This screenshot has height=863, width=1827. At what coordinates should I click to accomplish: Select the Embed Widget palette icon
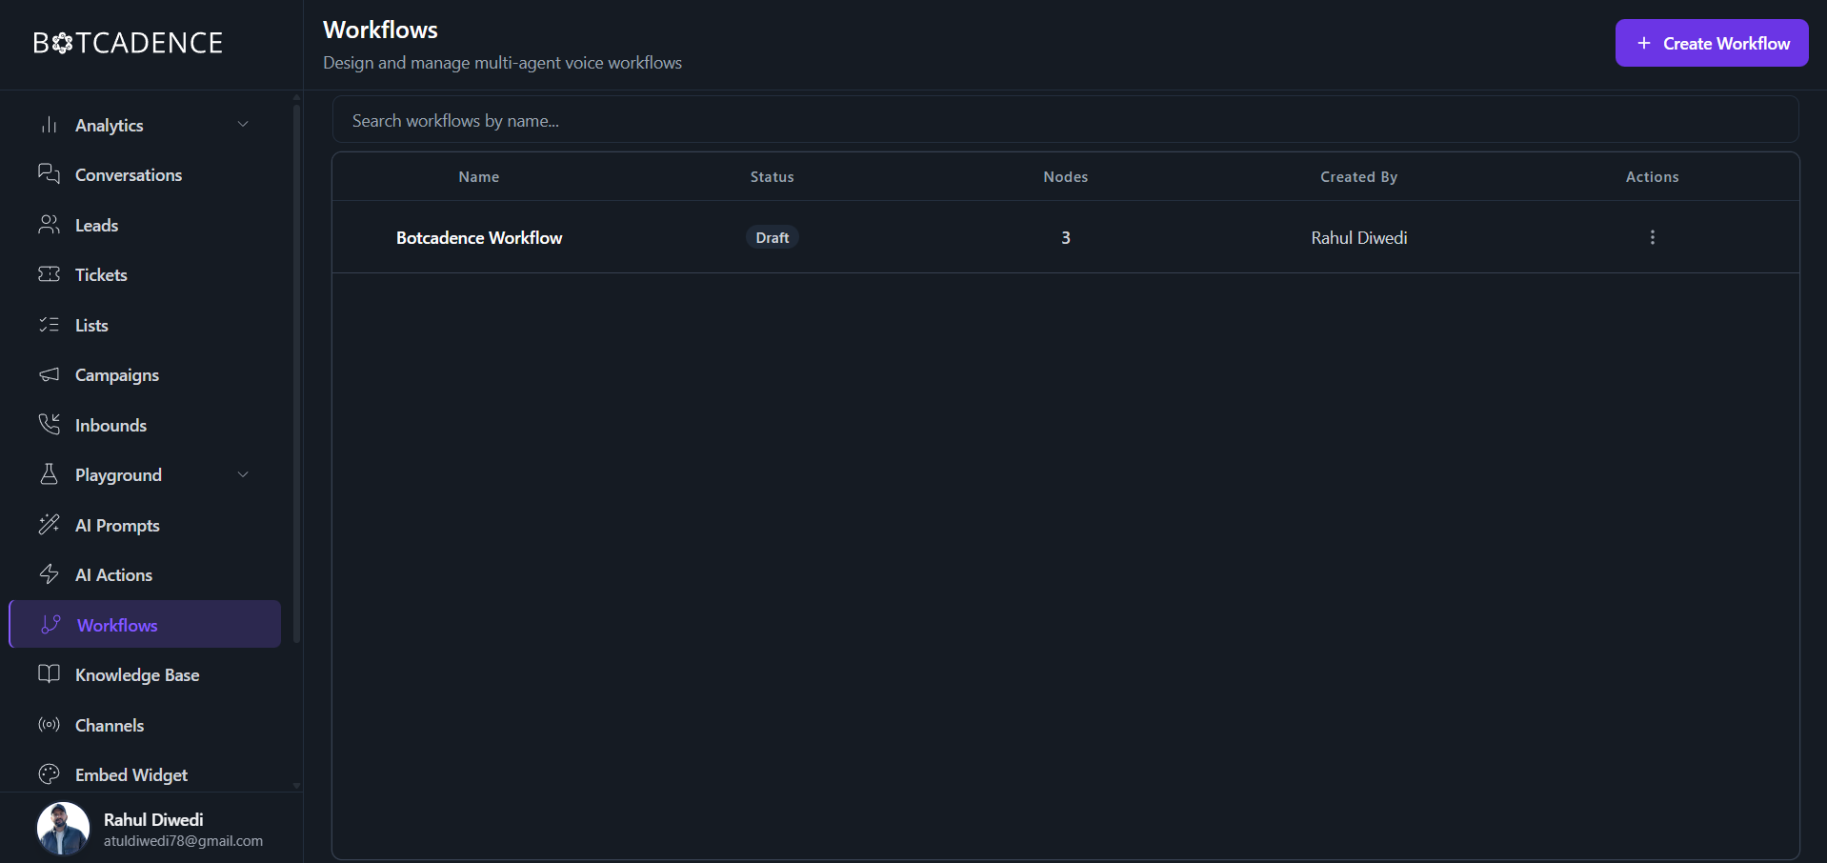(x=50, y=774)
